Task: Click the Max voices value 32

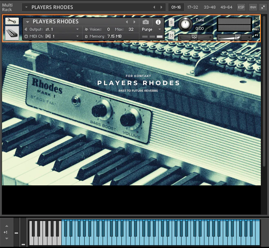Action: click(131, 29)
